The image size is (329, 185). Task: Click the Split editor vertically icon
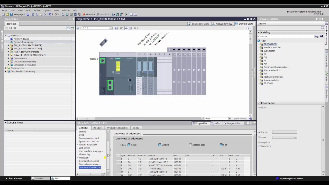[x=135, y=14]
